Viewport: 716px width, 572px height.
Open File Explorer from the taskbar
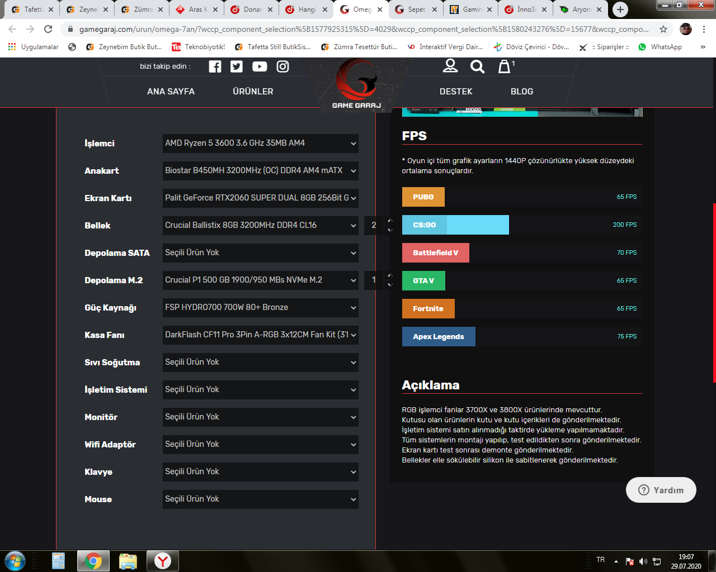coord(128,561)
